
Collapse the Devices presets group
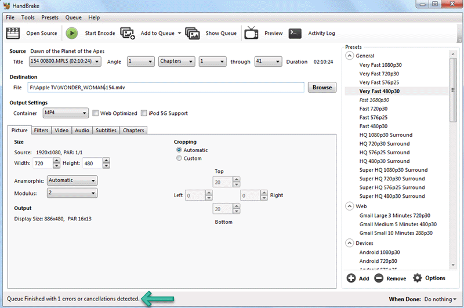coord(350,243)
